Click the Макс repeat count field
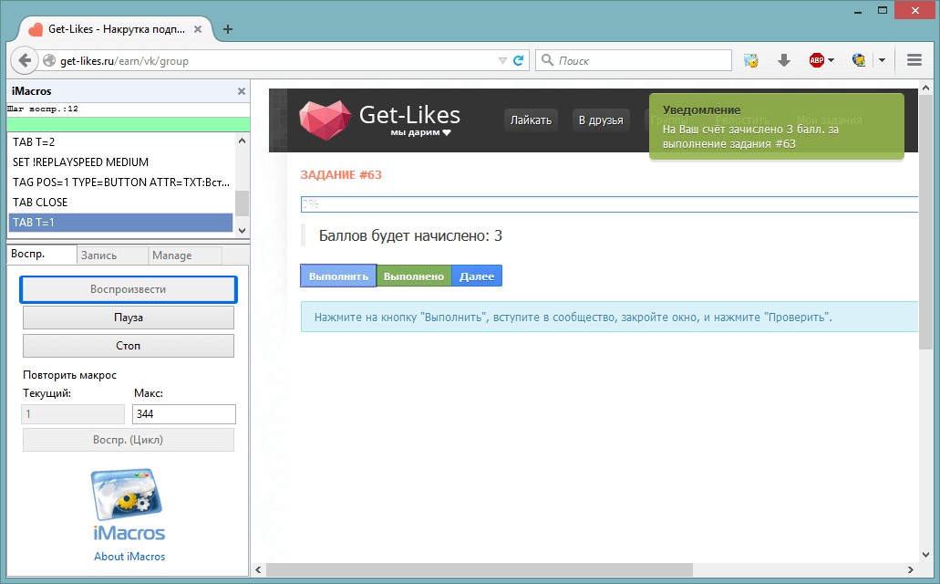The width and height of the screenshot is (940, 584). [x=184, y=414]
